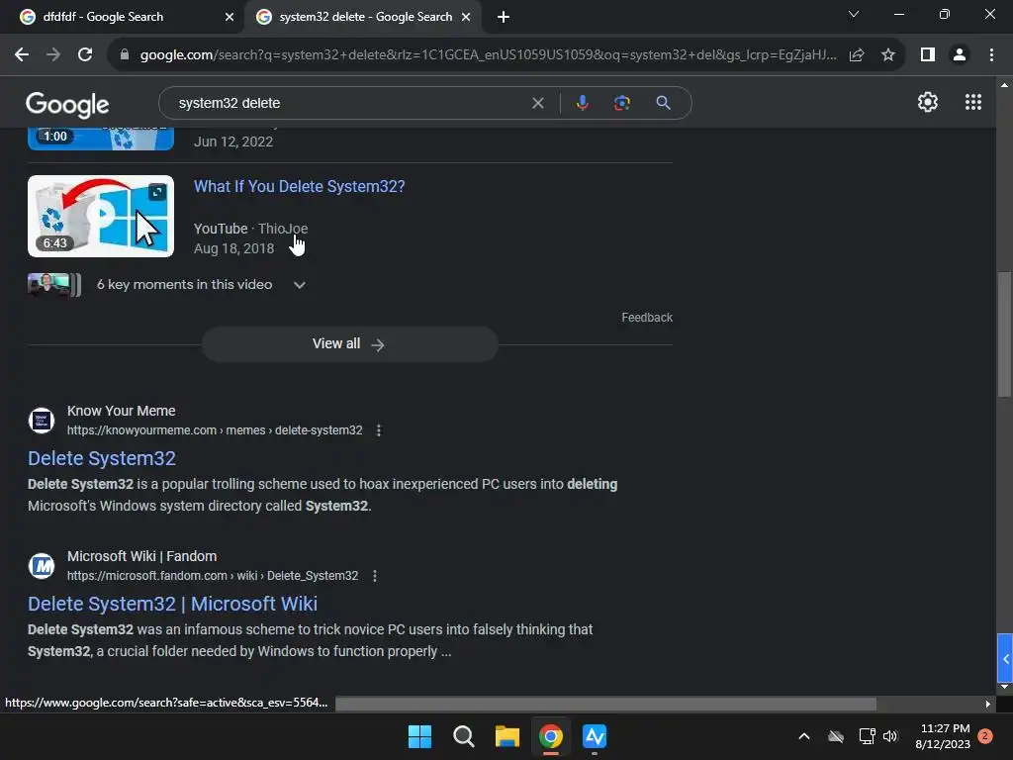
Task: Select system32 delete Google Search tab
Action: pos(366,17)
